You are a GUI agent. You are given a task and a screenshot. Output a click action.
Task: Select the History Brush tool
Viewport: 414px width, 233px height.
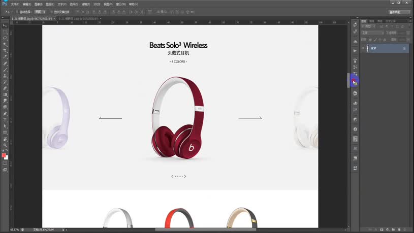click(5, 82)
